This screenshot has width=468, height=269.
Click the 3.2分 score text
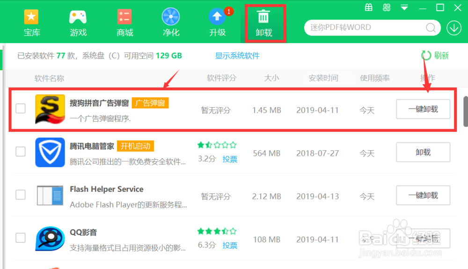(207, 159)
